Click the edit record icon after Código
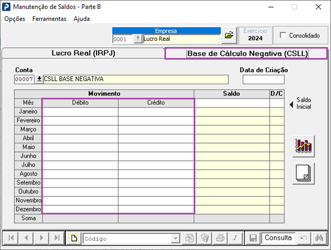This screenshot has width=331, height=250. pos(189,238)
